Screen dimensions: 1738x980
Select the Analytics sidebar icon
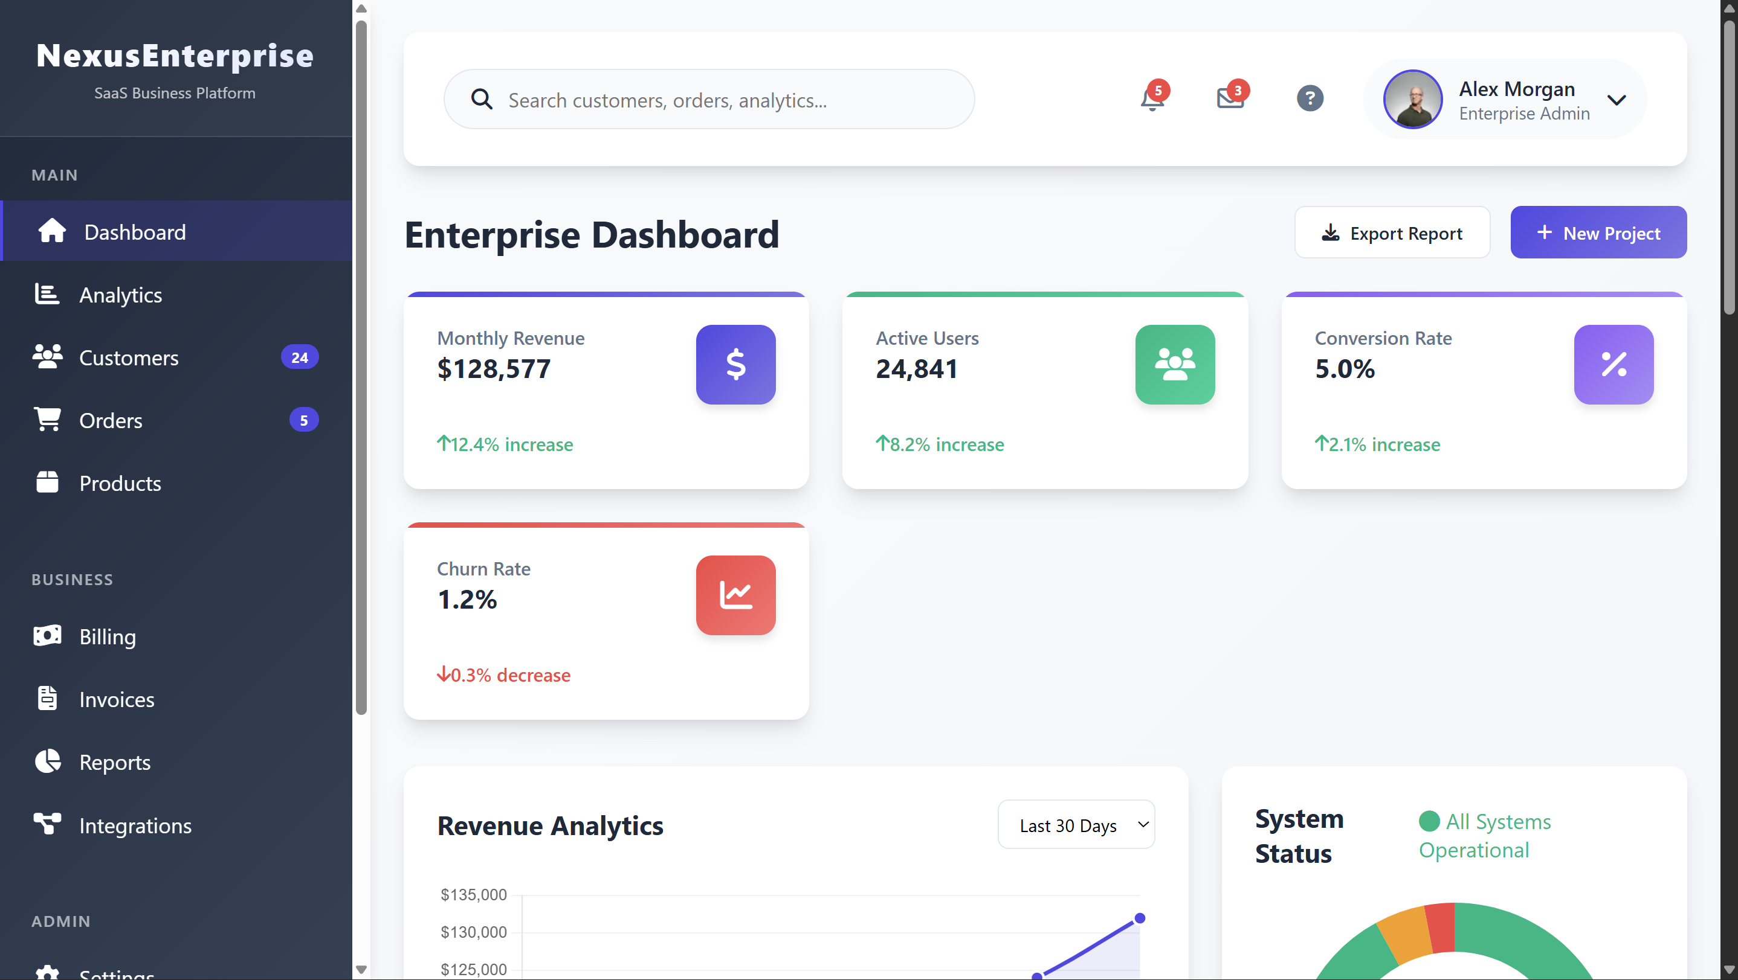click(47, 294)
